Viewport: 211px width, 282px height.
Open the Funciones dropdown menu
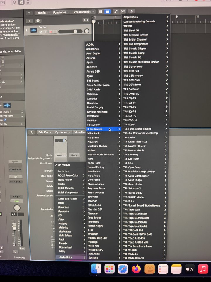pos(61,12)
